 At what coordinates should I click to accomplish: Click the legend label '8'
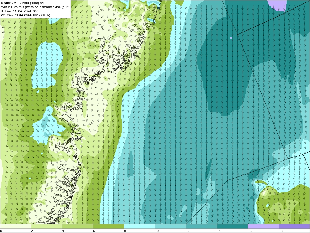125,231
